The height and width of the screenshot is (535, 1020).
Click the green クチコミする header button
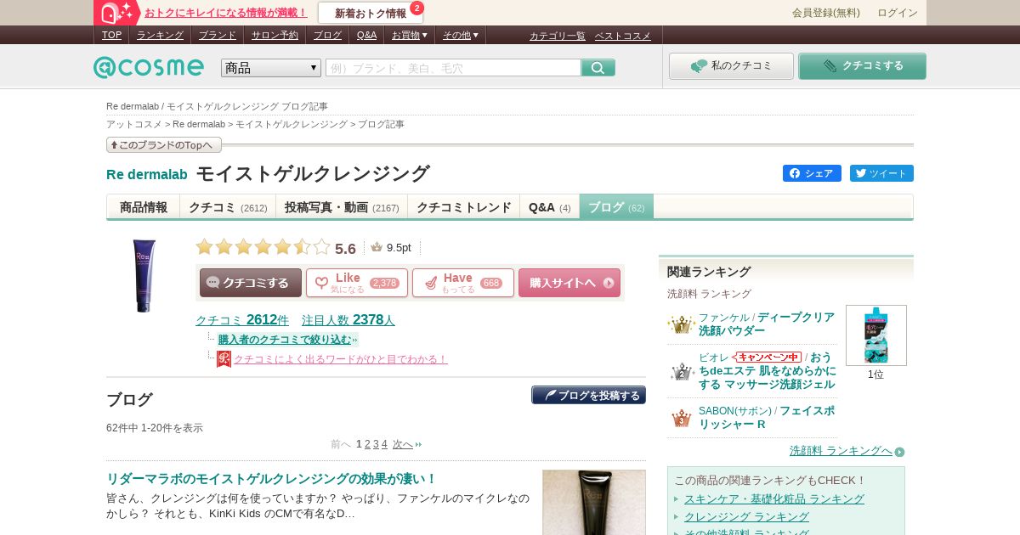pos(862,66)
